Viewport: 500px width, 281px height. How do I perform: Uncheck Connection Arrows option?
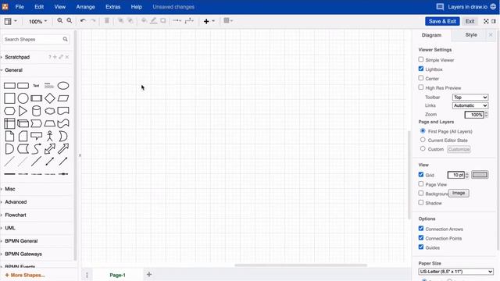[421, 229]
